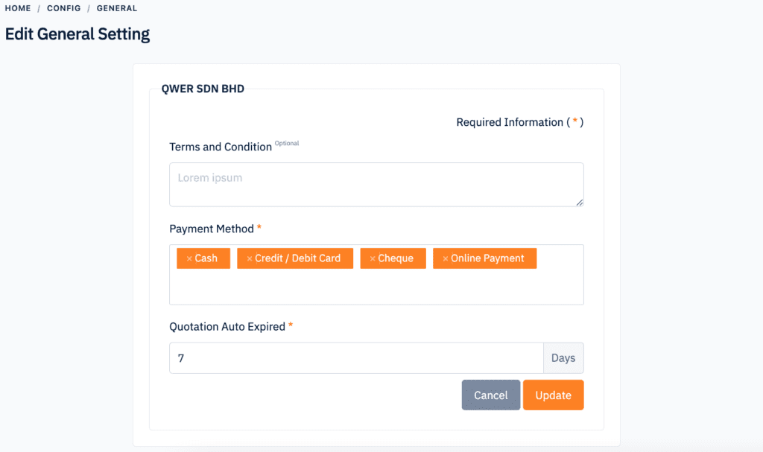Click the Credit / Debit Card label
763x452 pixels.
click(298, 258)
